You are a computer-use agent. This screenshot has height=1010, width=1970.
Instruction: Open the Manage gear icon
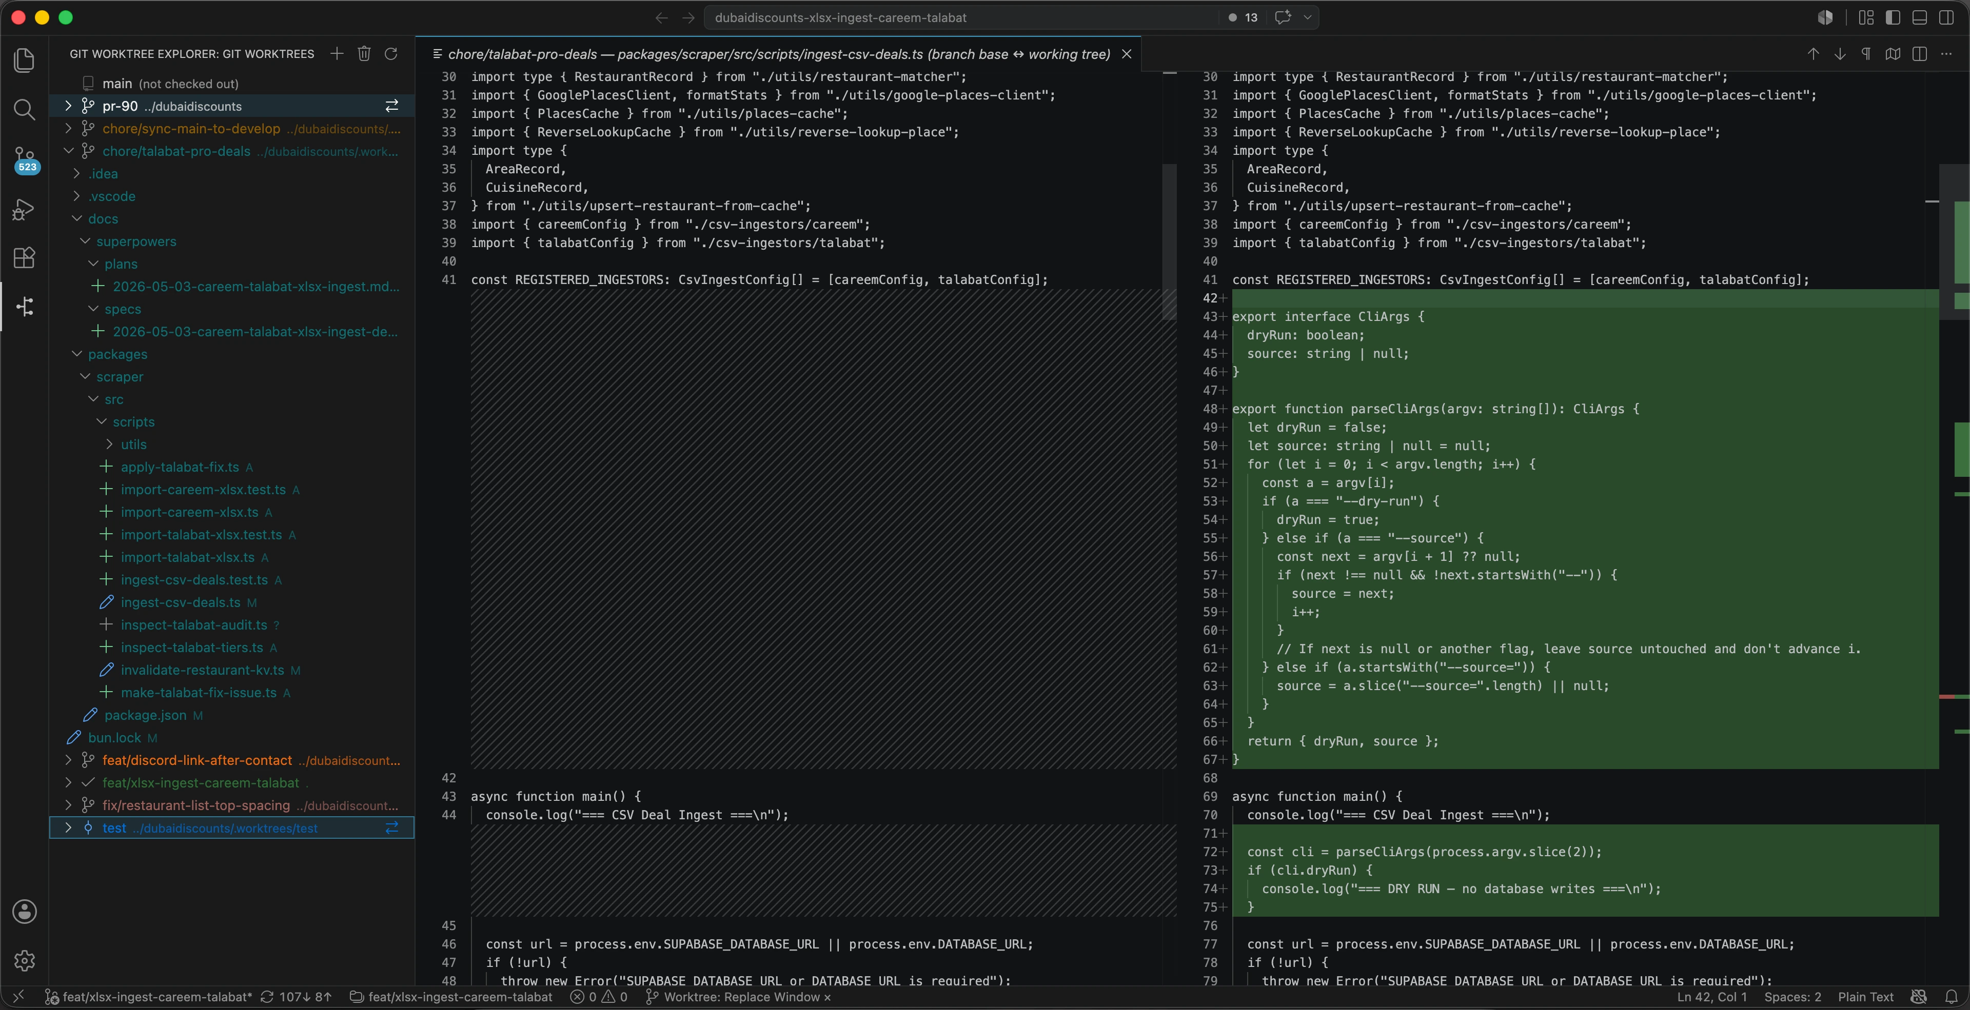(x=25, y=960)
